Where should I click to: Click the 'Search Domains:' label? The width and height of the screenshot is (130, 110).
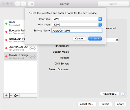point(59,69)
